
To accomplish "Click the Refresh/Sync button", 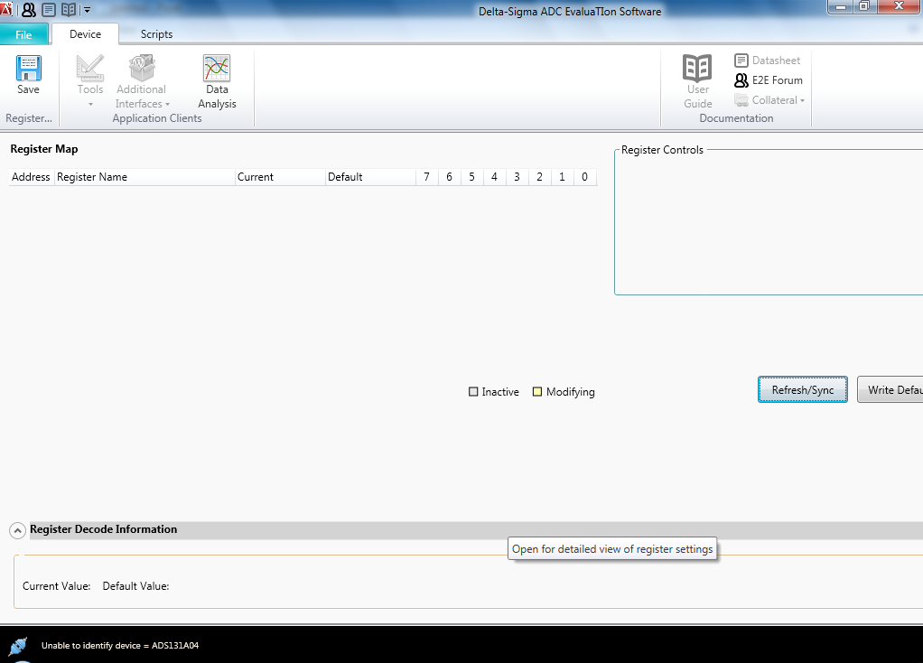I will (x=802, y=390).
